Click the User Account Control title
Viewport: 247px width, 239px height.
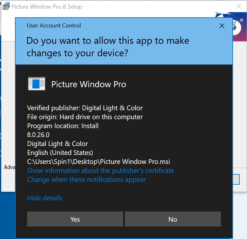(54, 26)
